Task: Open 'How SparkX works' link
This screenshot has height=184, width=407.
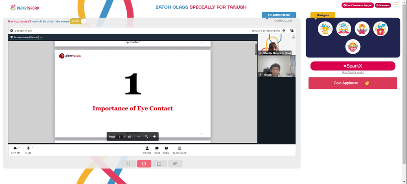Action: [x=353, y=72]
